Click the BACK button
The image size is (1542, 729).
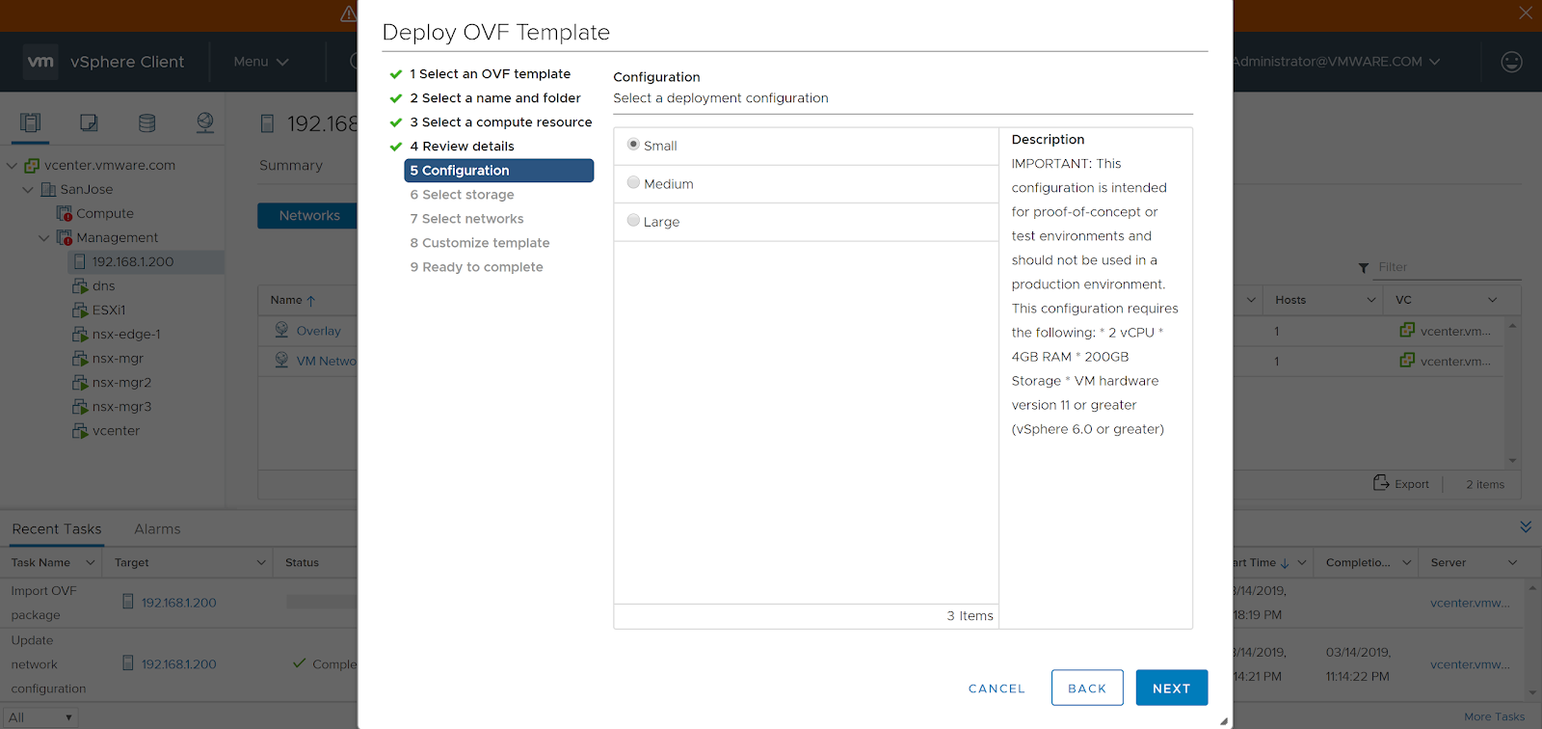click(x=1087, y=688)
